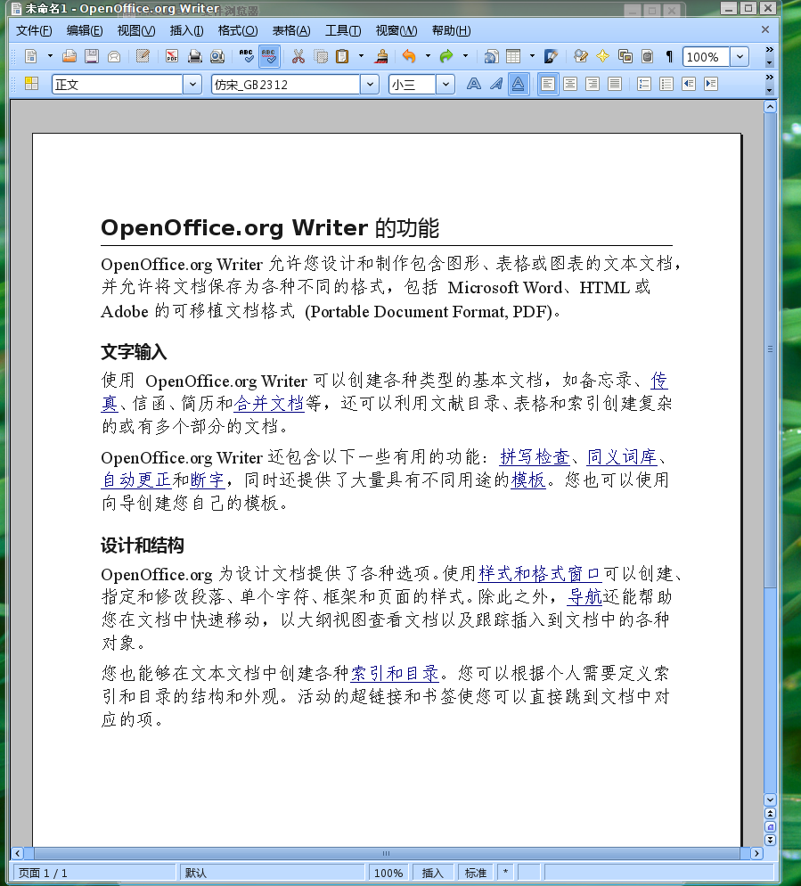Justify the paragraph text
The image size is (801, 886).
[615, 84]
